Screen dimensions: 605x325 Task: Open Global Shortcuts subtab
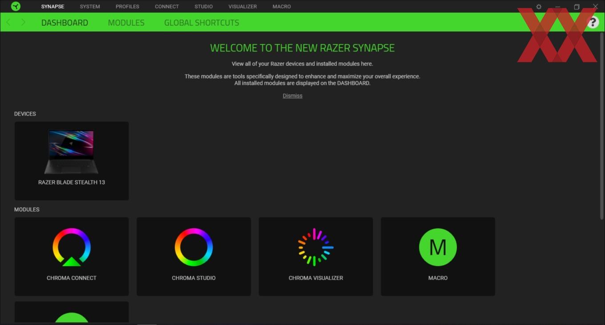(x=202, y=23)
